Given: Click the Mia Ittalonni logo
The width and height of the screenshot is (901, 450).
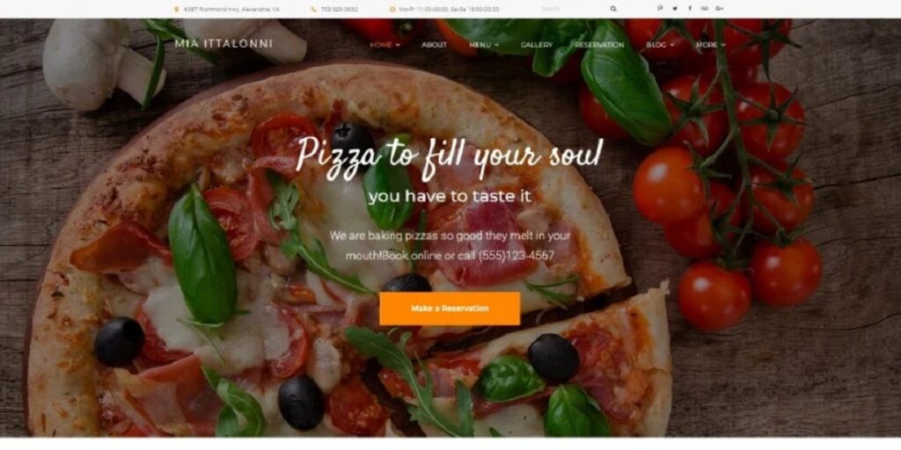Looking at the screenshot, I should (223, 44).
